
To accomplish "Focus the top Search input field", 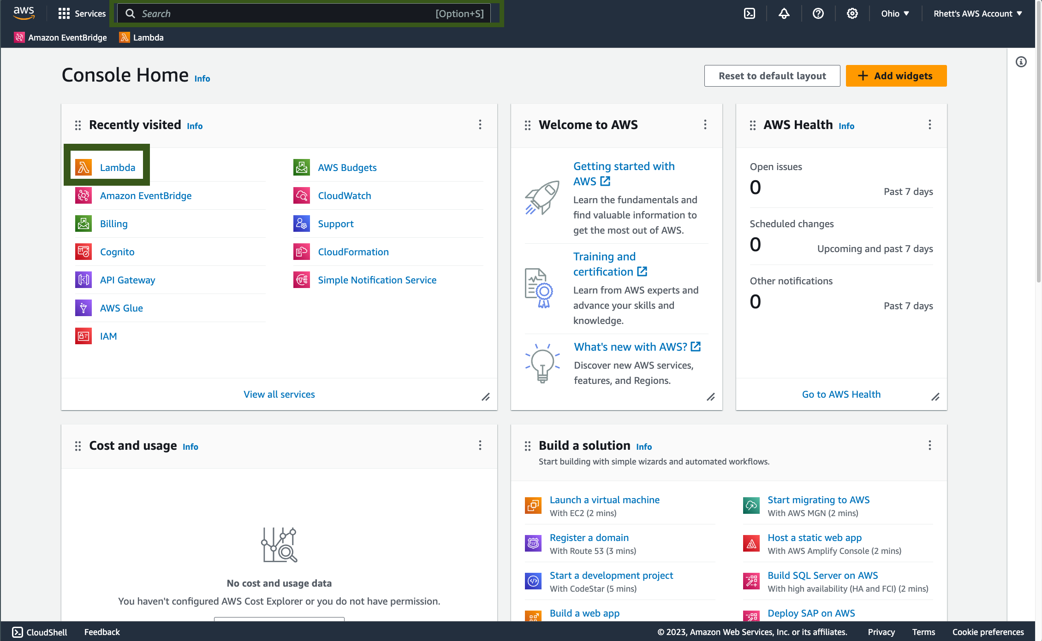I will 286,13.
